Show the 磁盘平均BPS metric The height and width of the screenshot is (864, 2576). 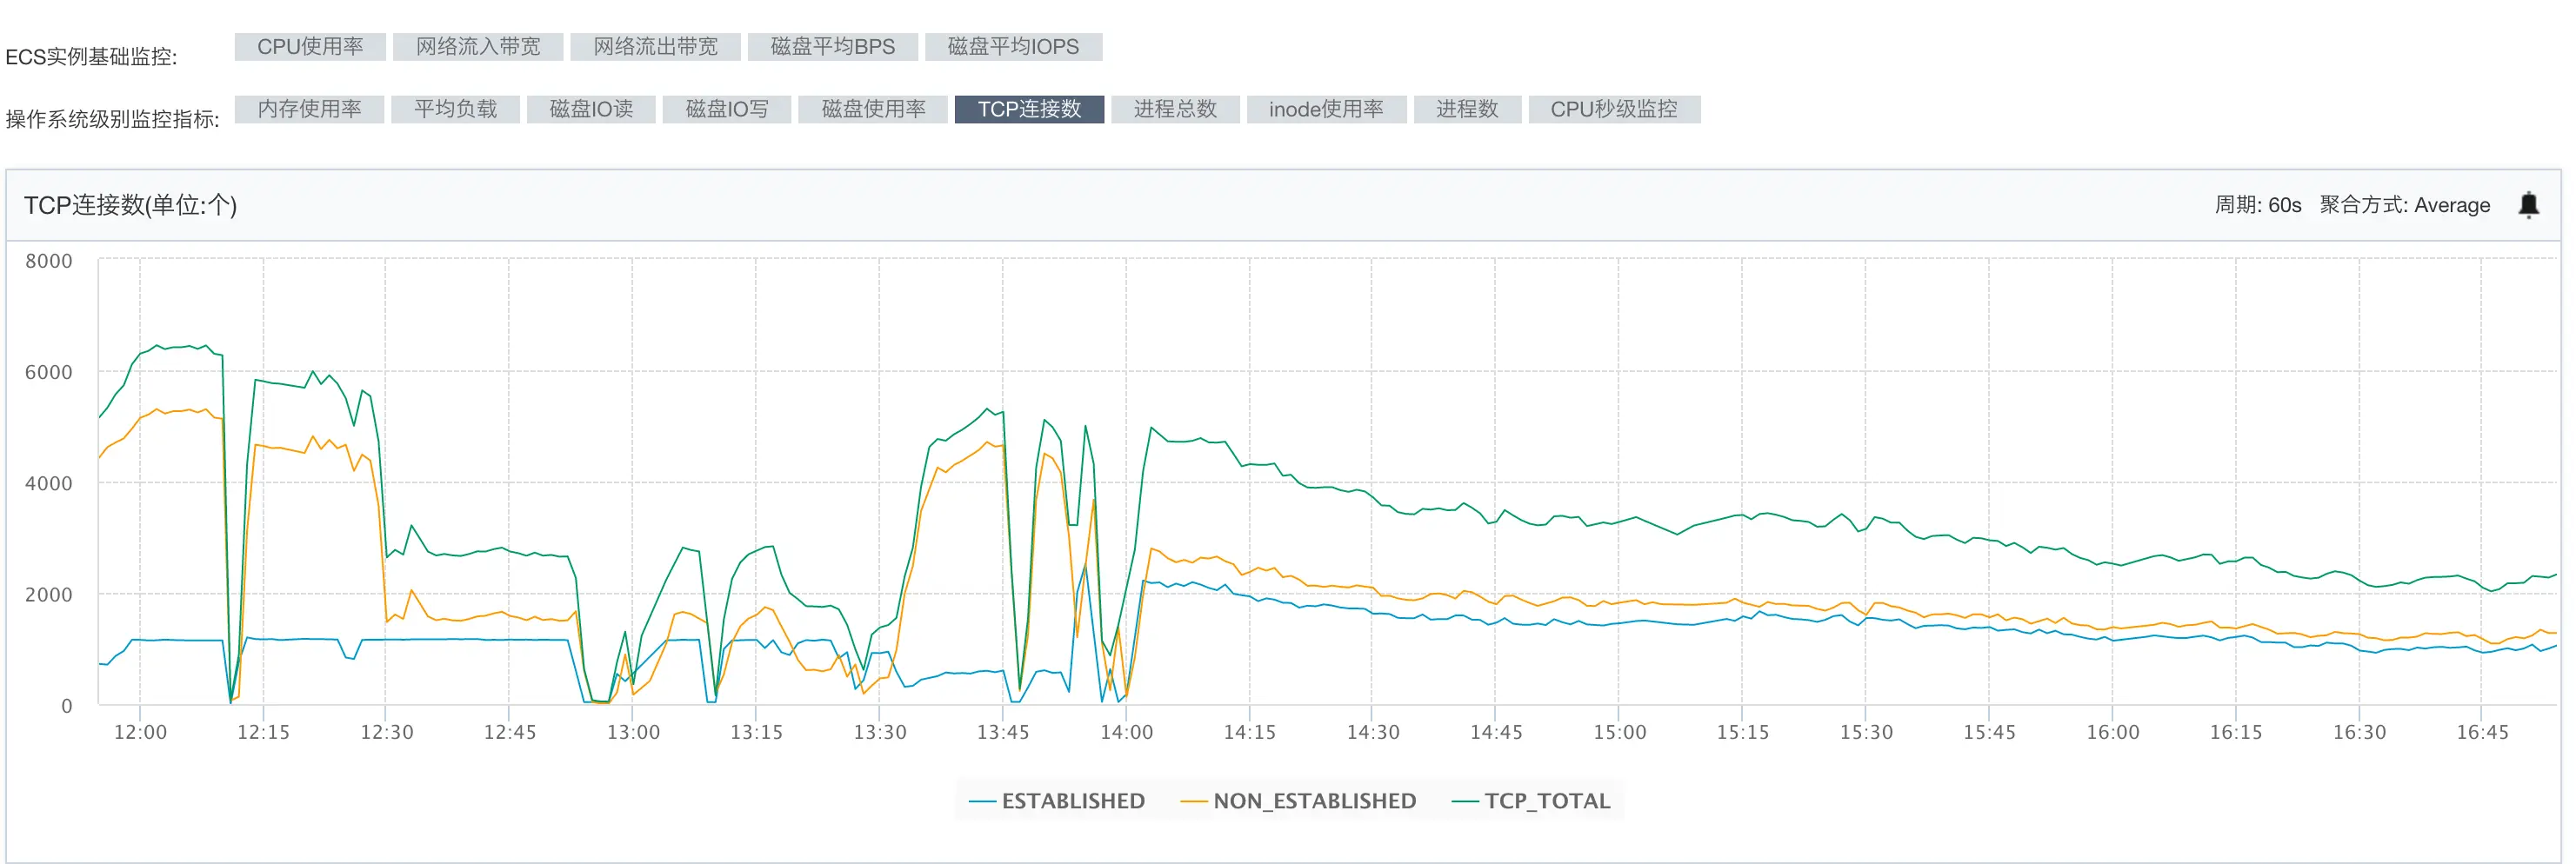coord(832,47)
